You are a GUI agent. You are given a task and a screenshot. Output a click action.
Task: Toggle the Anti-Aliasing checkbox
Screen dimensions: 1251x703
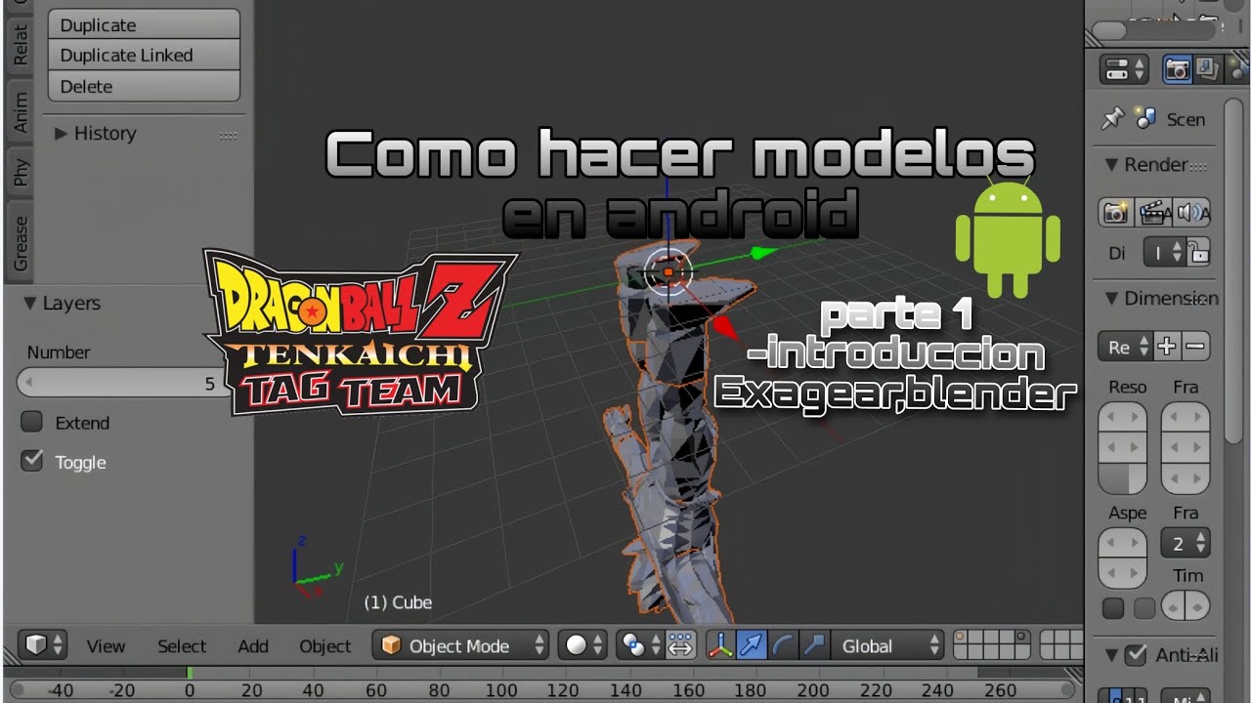pos(1136,655)
